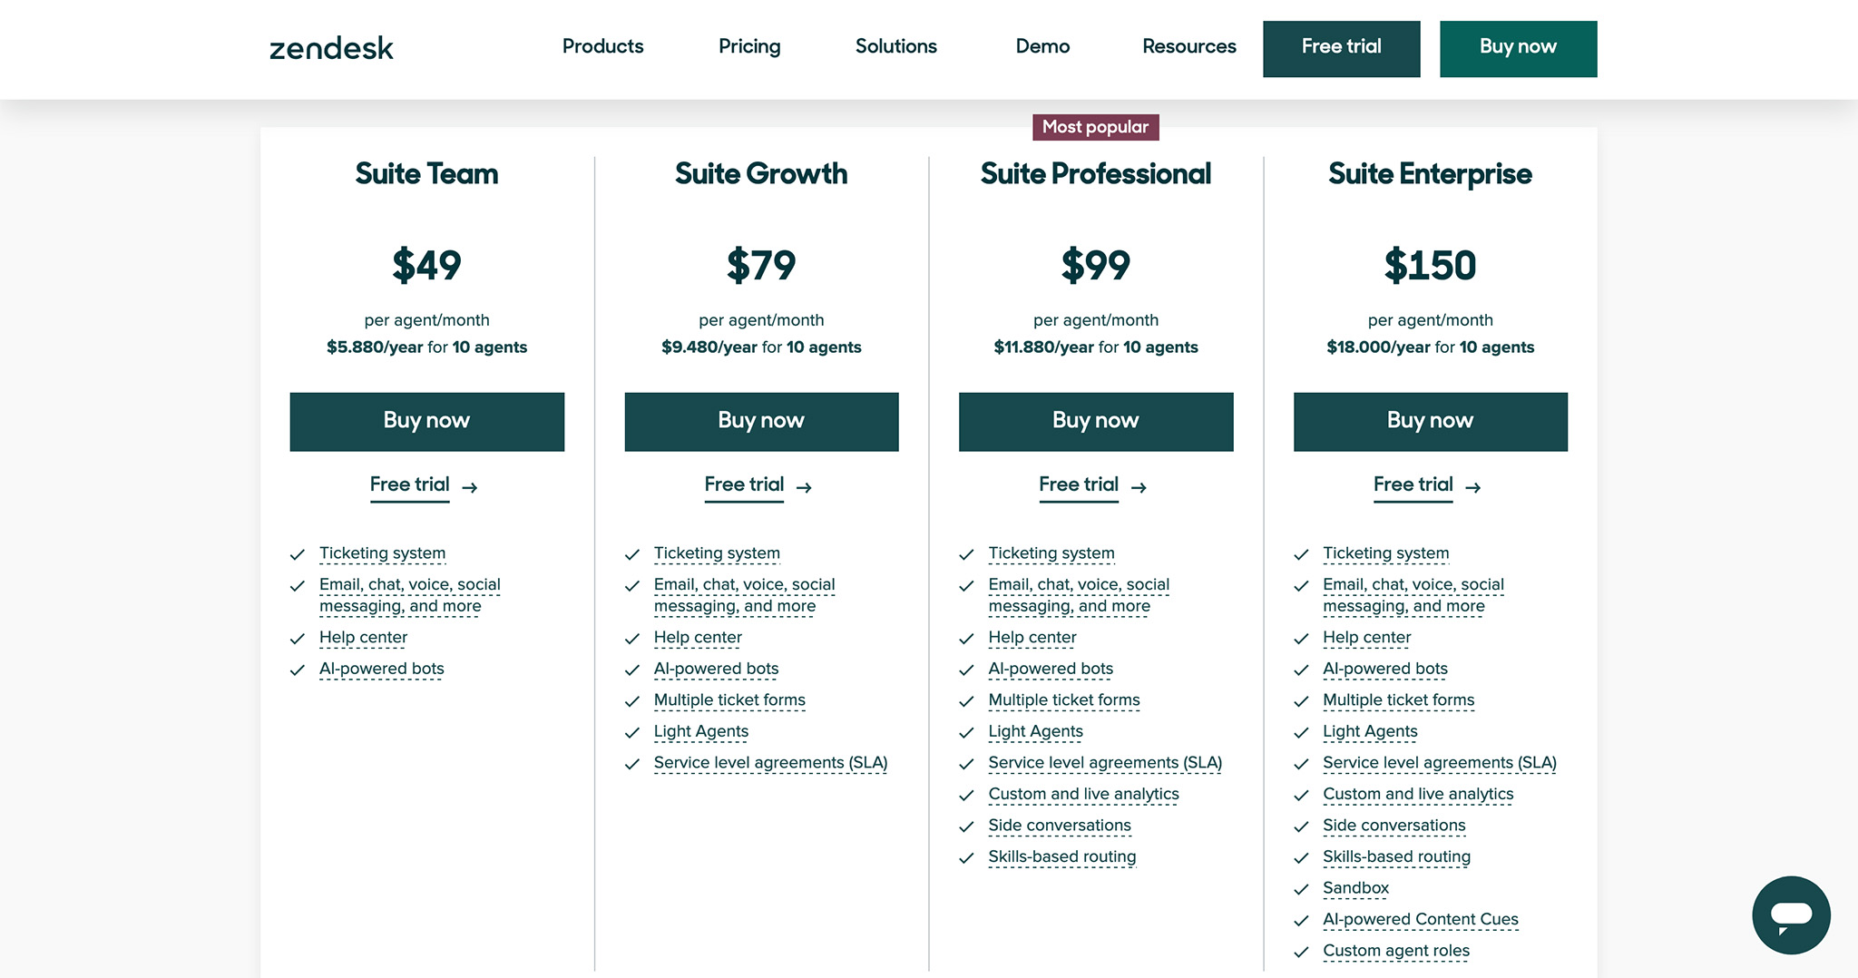Viewport: 1858px width, 978px height.
Task: Open the Products menu
Action: click(601, 46)
